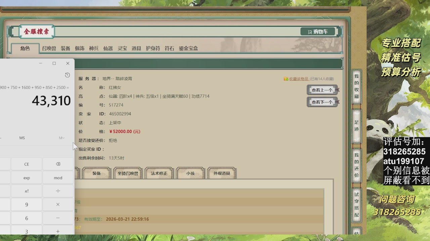Screen dimensions: 430x241
Task: Click the calculator expression ending 2500 =
Action: [34, 87]
